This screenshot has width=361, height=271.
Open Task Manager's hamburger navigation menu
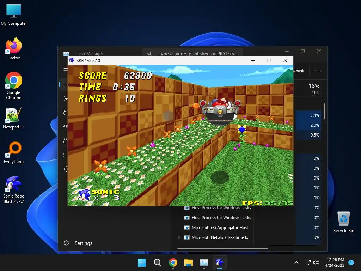(66, 70)
